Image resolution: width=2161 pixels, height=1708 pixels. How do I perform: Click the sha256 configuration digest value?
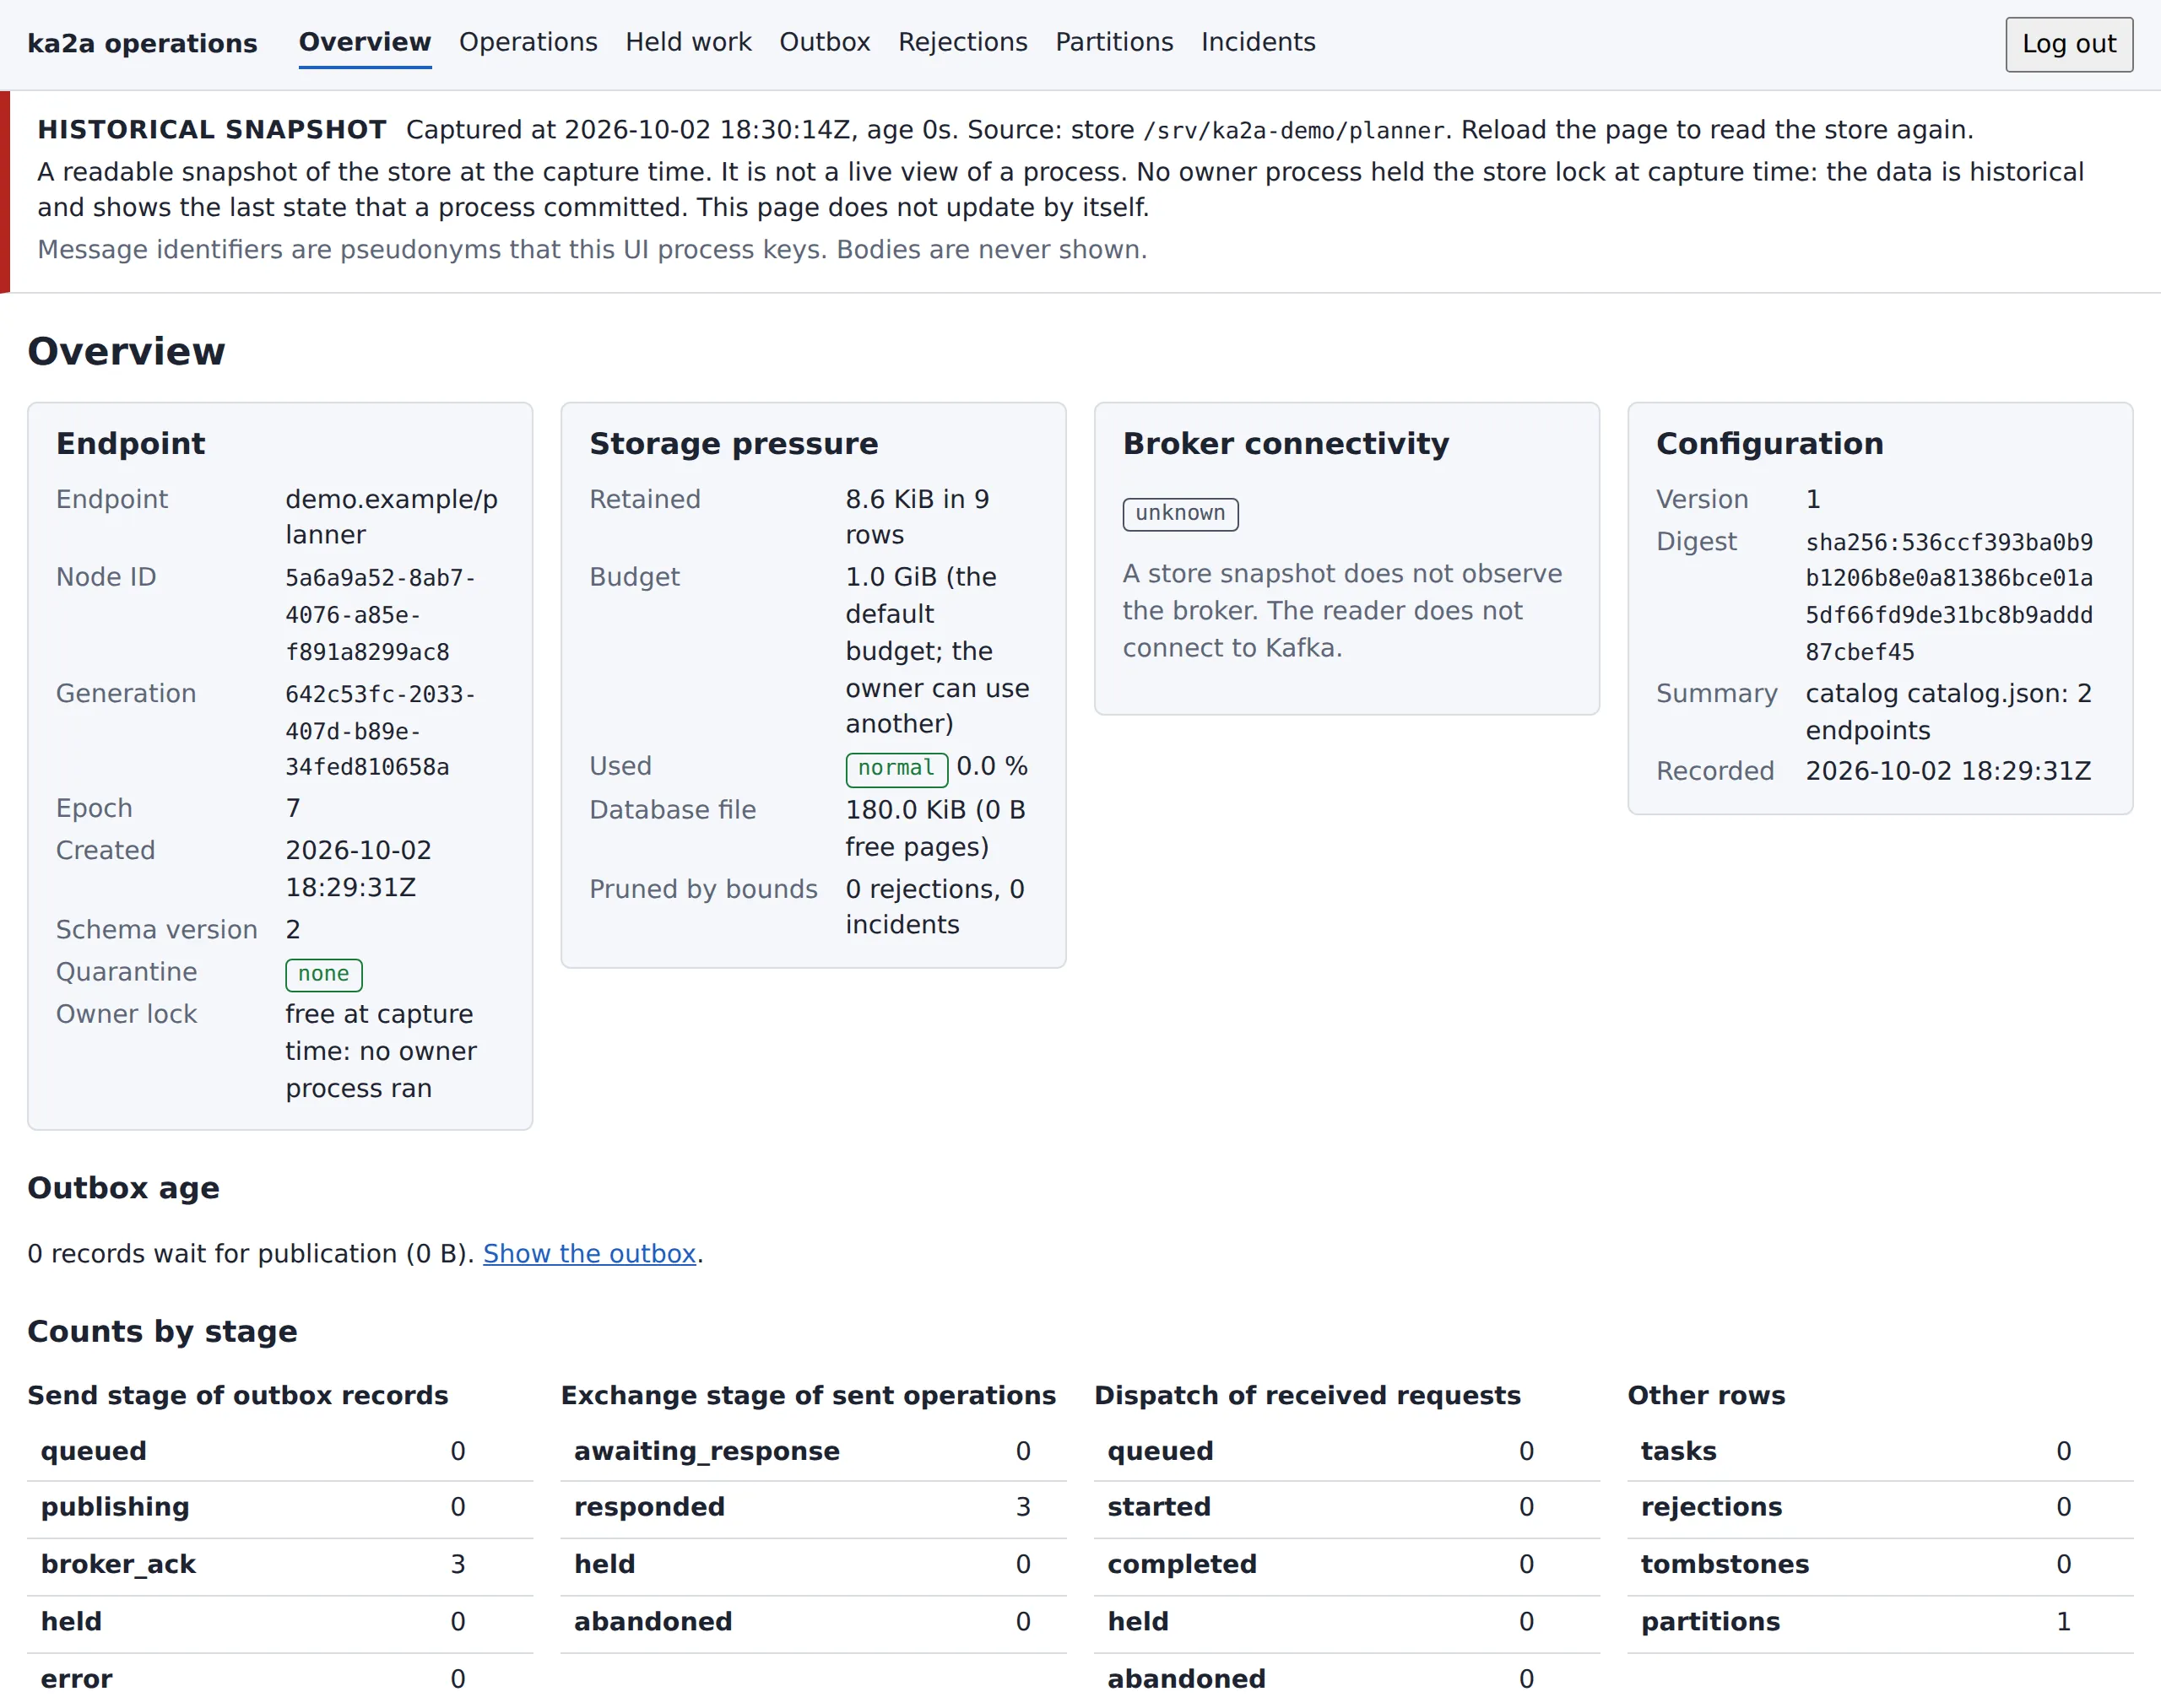point(1949,597)
